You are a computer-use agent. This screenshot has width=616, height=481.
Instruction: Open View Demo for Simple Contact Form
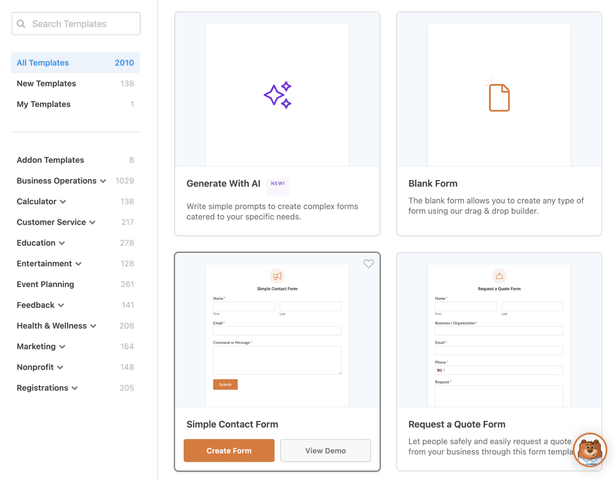[x=325, y=450]
